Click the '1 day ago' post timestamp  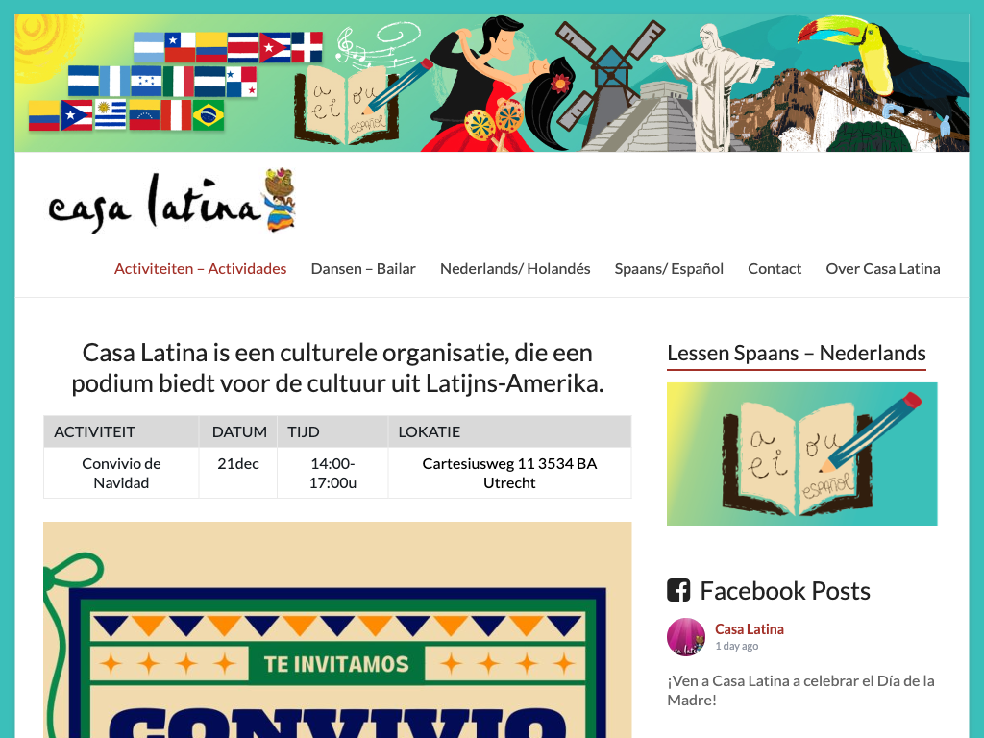(737, 646)
